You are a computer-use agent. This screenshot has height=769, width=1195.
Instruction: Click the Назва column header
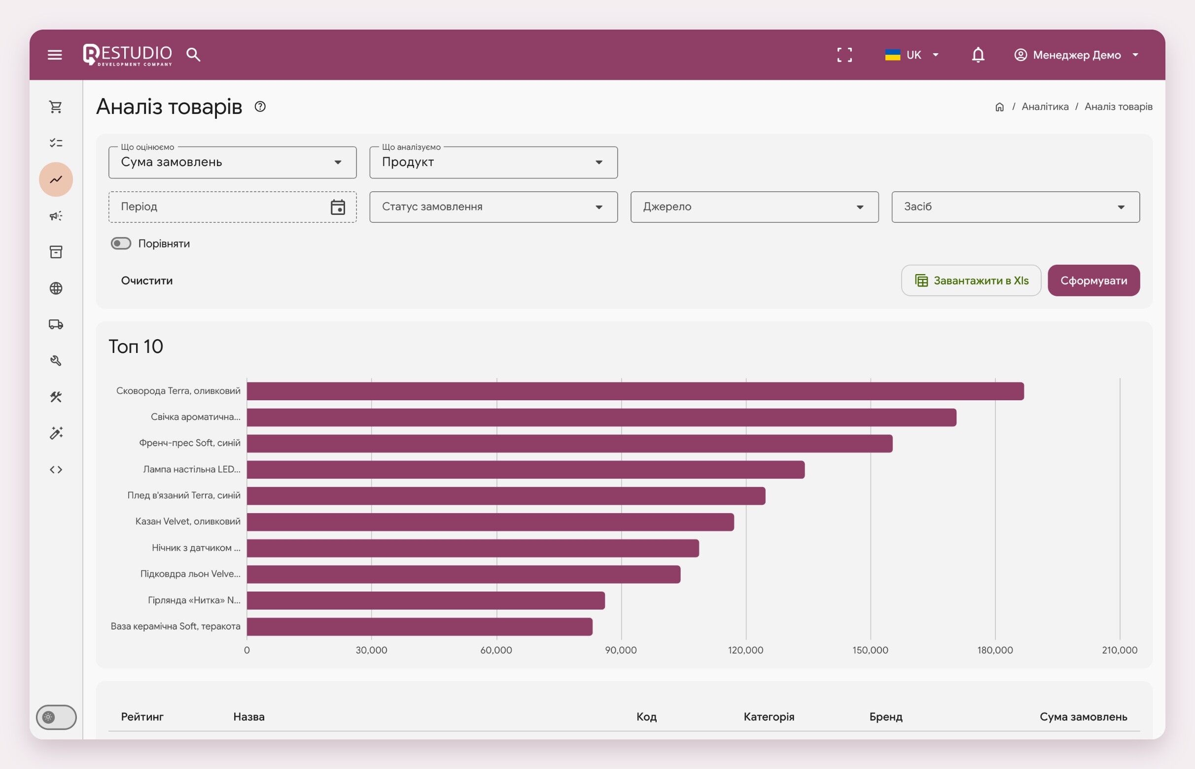(x=248, y=717)
